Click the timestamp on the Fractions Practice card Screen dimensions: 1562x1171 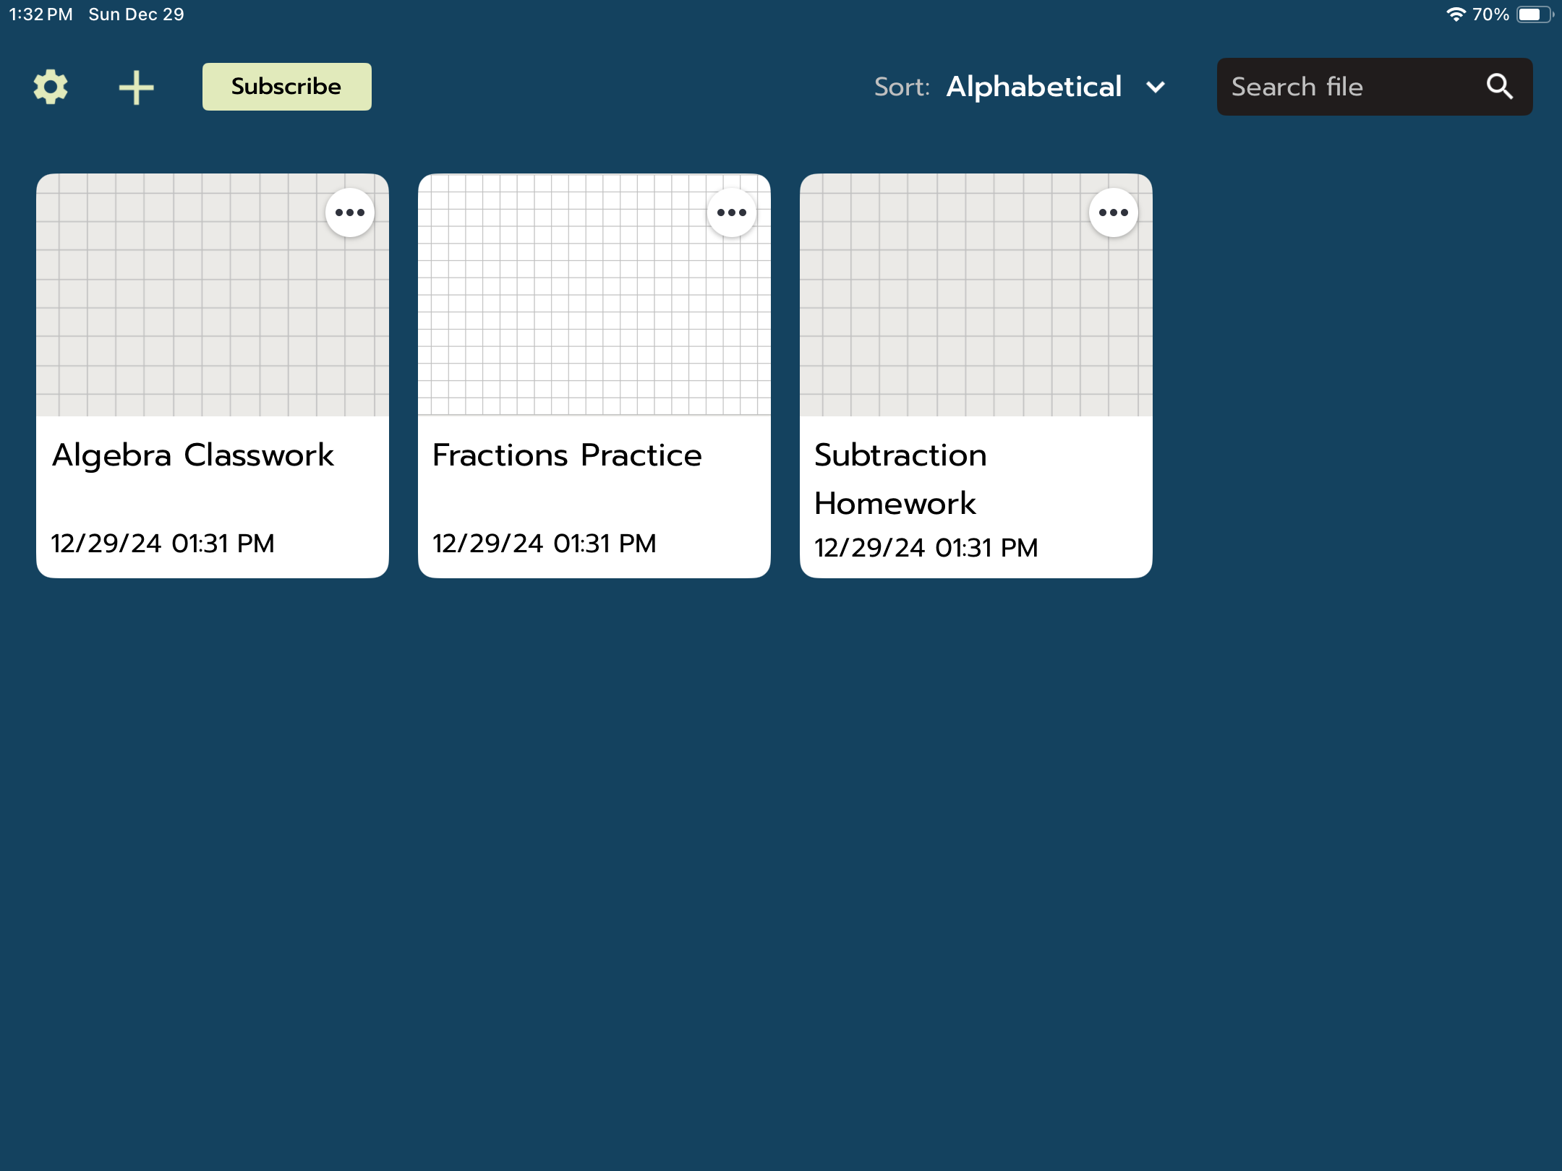(545, 543)
